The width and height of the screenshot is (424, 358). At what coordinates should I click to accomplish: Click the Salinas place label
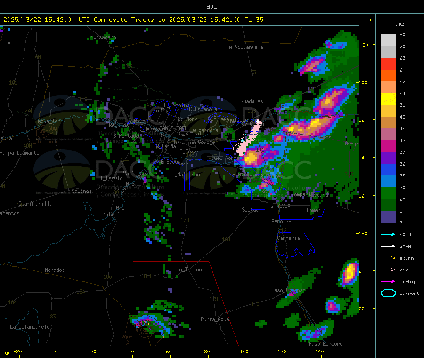tap(82, 191)
